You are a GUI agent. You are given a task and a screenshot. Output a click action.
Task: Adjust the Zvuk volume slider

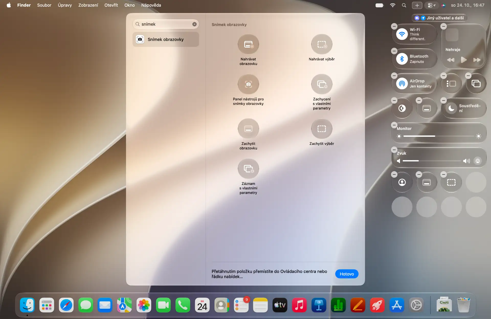click(432, 161)
